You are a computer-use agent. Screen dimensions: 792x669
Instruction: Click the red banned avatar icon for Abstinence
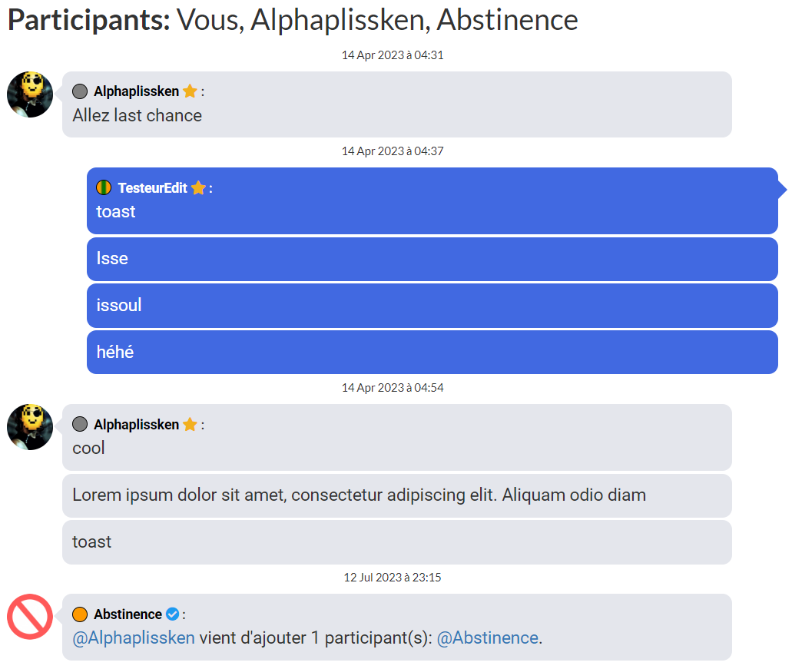pyautogui.click(x=30, y=617)
